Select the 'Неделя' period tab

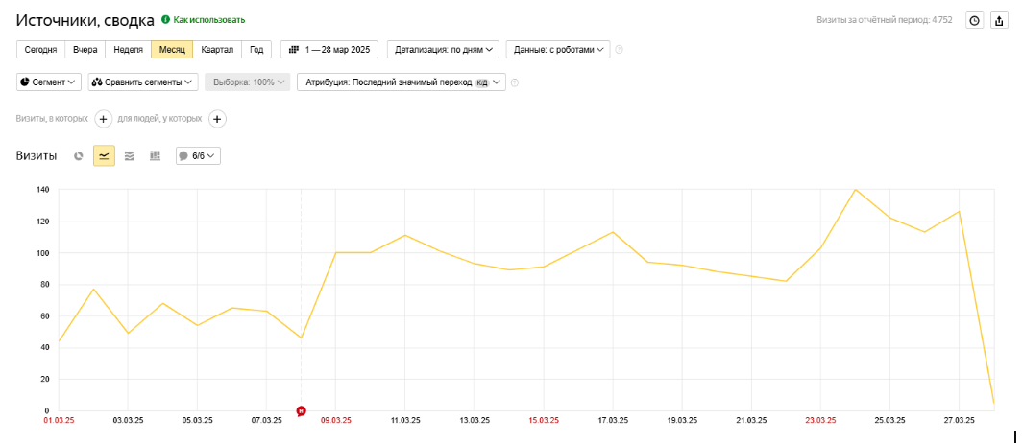click(x=128, y=50)
